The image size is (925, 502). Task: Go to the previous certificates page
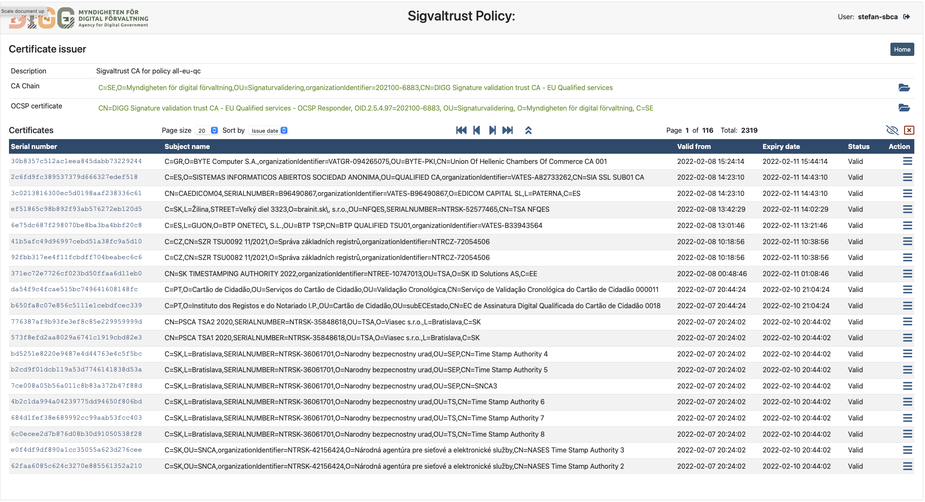point(477,130)
